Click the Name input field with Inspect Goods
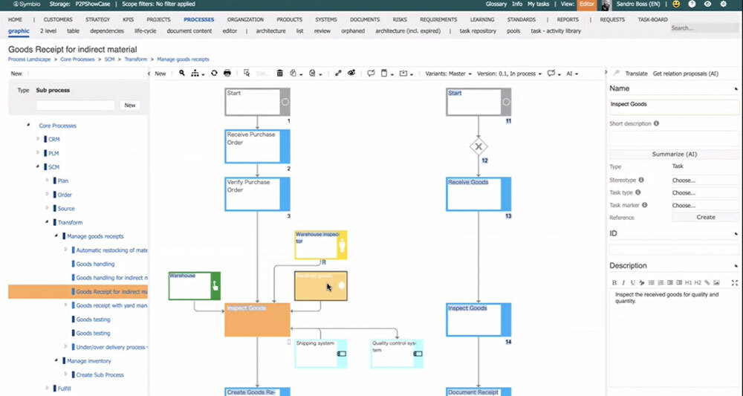Viewport: 743px width, 396px height. (674, 107)
